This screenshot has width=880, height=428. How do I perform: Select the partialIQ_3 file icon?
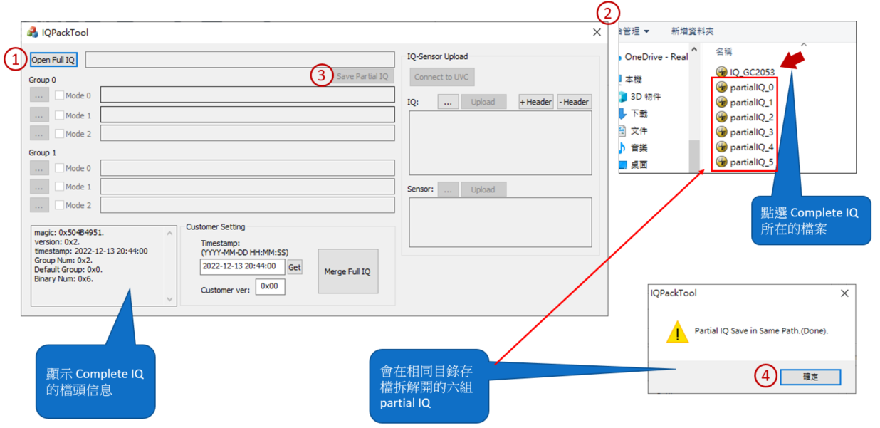tap(721, 132)
